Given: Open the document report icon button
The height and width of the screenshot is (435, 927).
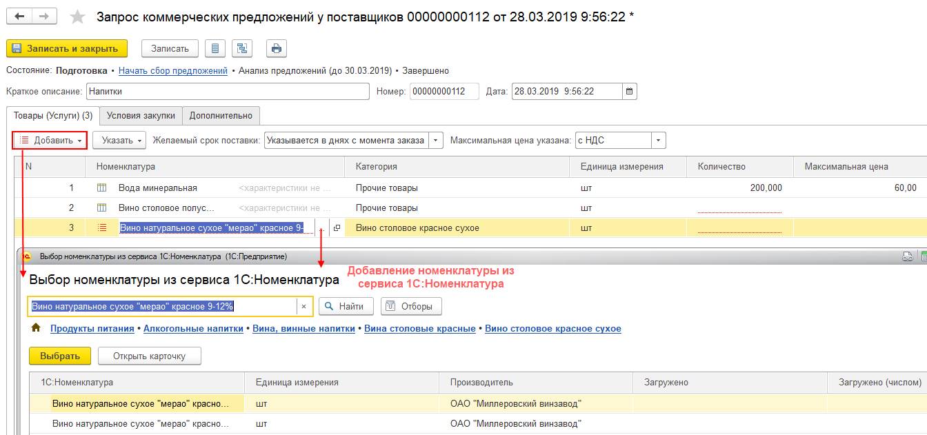Looking at the screenshot, I should [x=216, y=48].
